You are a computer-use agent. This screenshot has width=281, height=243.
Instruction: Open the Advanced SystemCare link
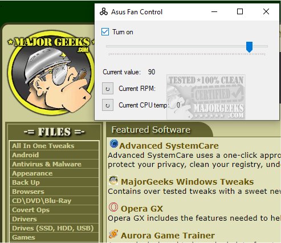coord(169,146)
